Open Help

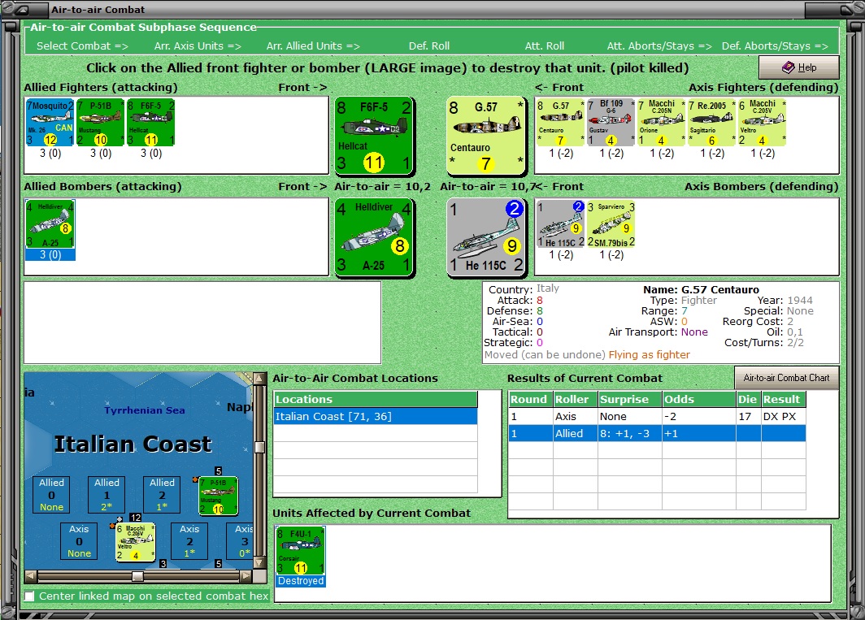[799, 67]
